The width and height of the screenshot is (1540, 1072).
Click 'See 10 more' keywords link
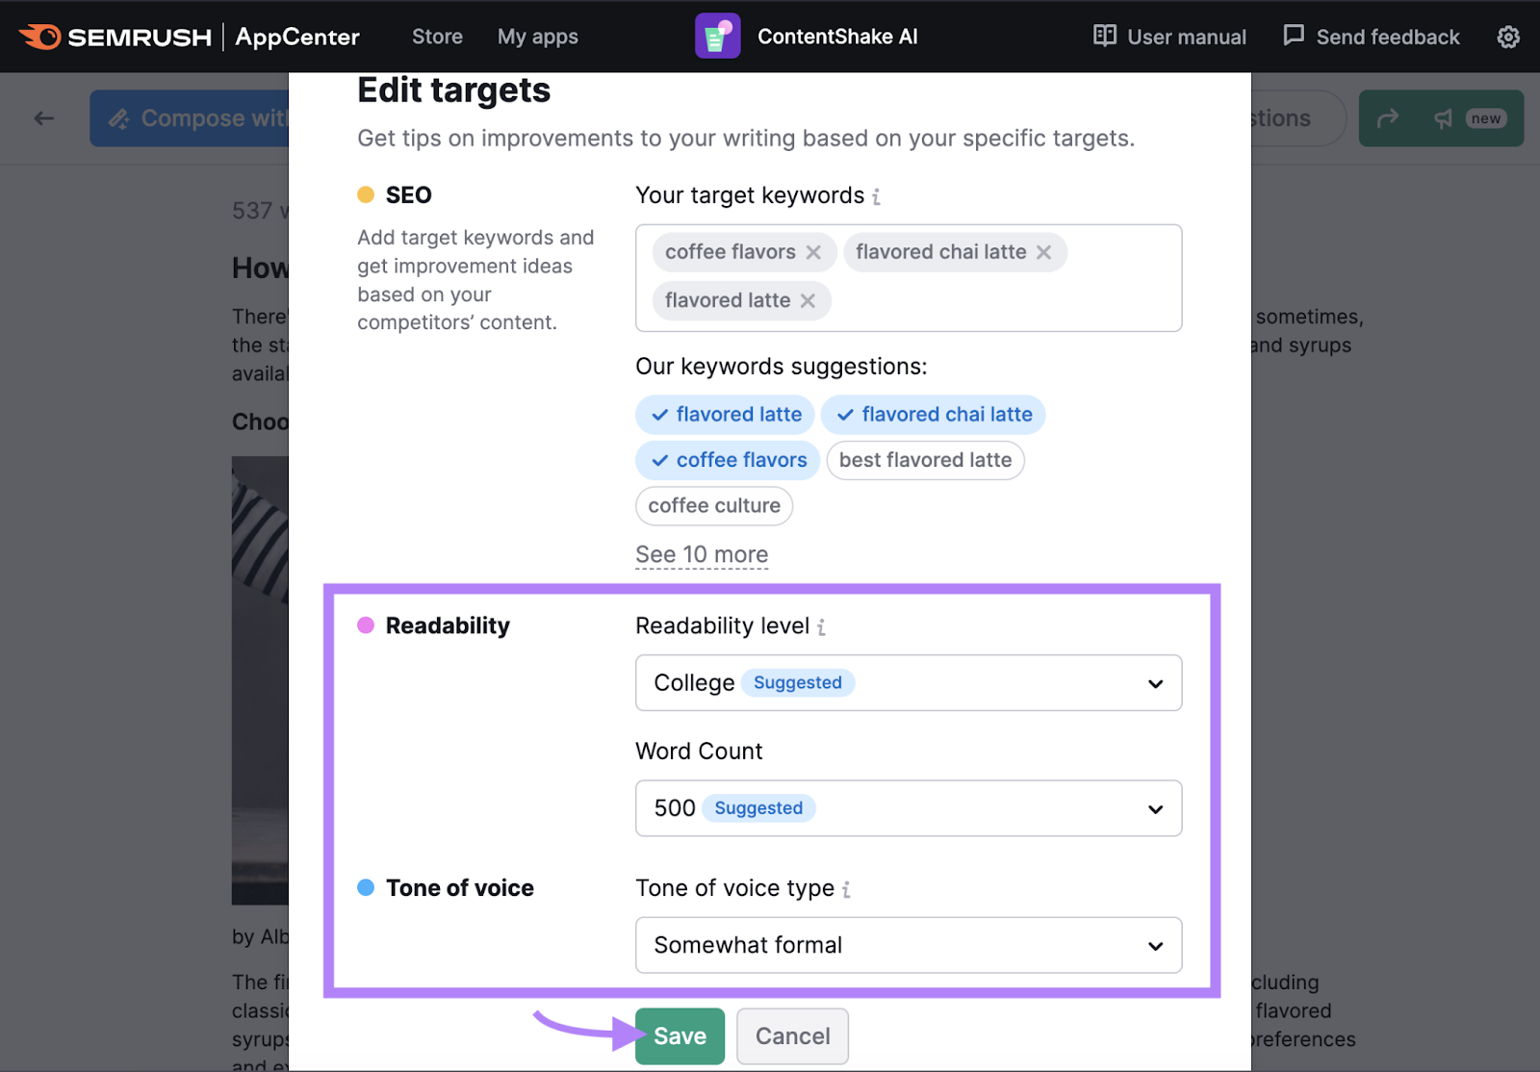(701, 555)
